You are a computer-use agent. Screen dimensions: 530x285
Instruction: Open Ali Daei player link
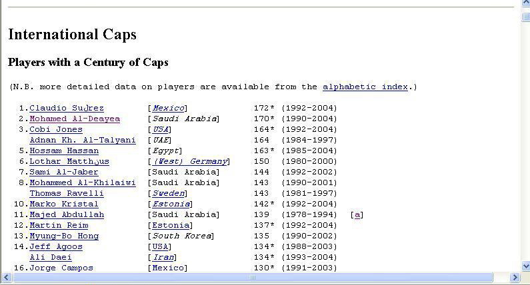click(x=51, y=257)
